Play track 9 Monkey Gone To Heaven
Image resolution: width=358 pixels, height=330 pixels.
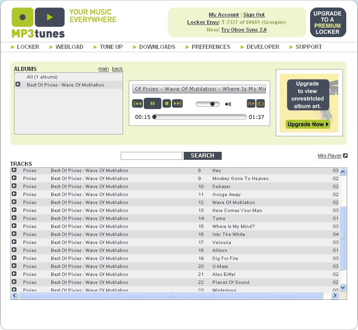click(14, 178)
